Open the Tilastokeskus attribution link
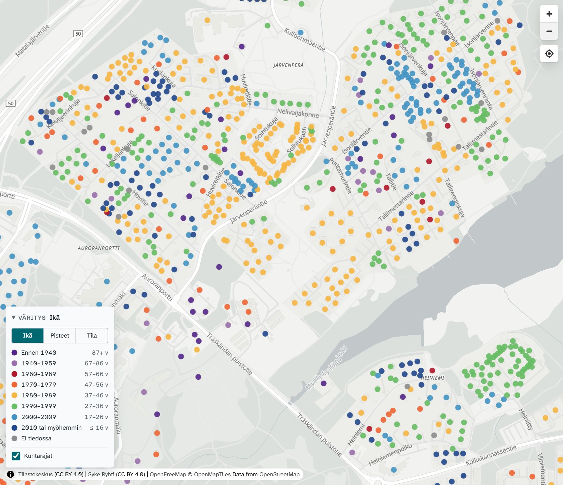563x485 pixels. [35, 474]
